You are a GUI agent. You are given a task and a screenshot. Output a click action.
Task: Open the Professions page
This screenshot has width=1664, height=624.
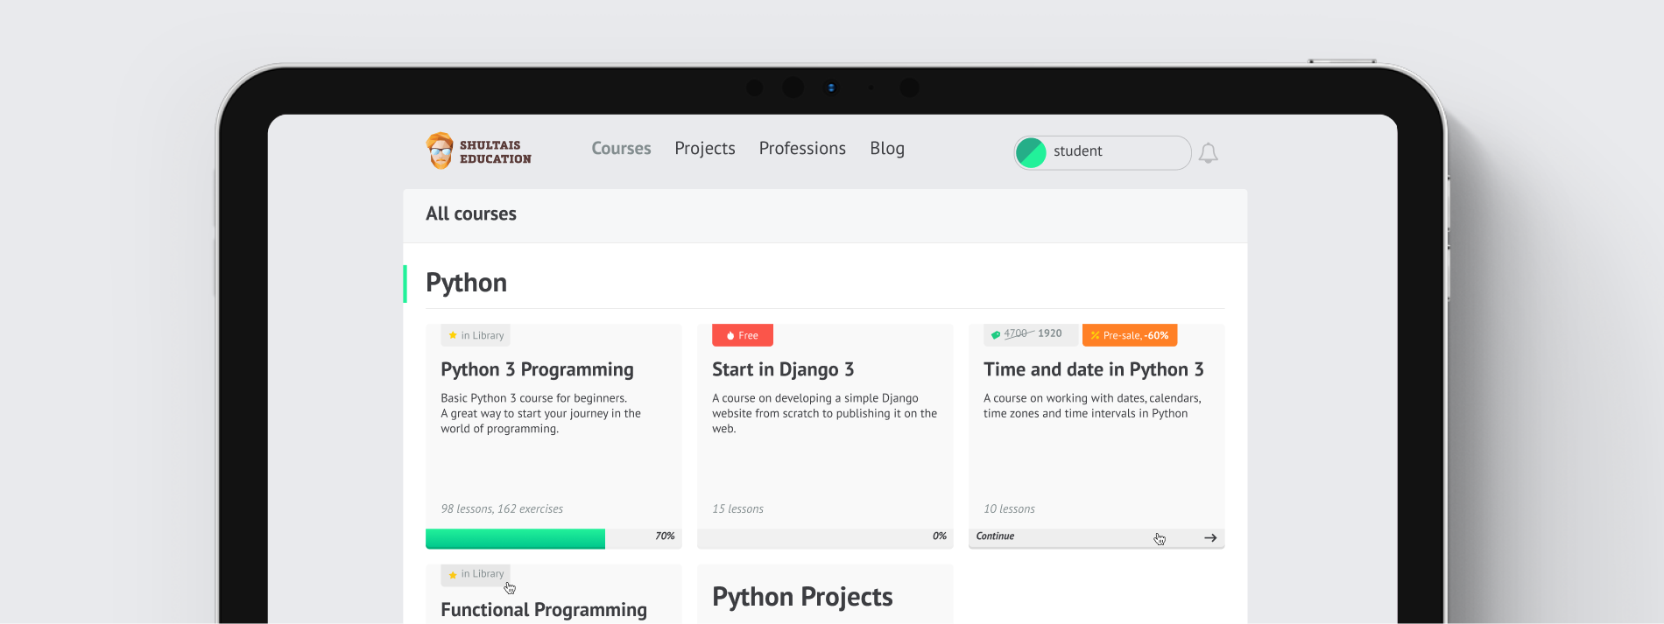point(802,149)
